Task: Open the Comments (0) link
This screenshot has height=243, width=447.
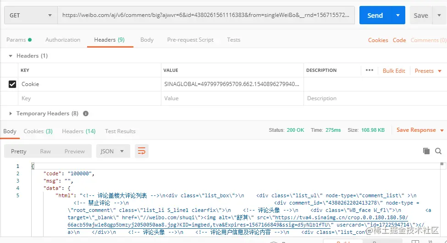Action: click(429, 40)
